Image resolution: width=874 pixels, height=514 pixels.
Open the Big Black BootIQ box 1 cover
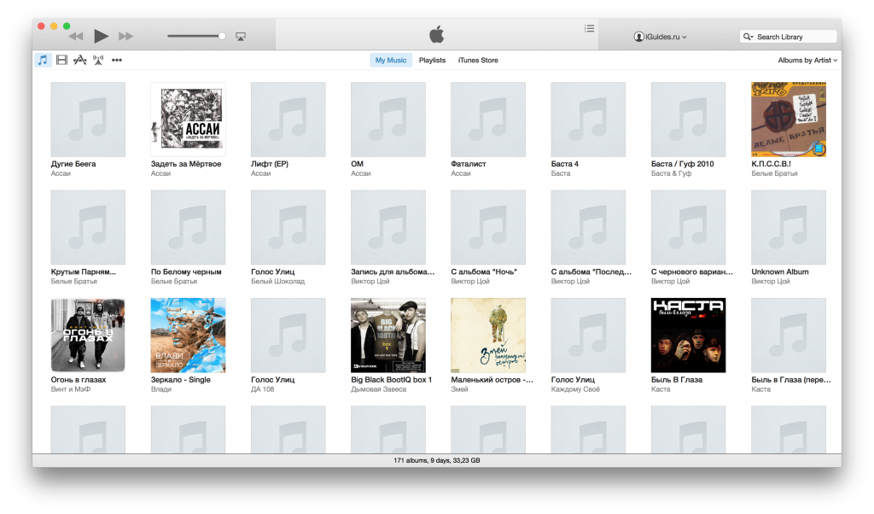click(388, 335)
